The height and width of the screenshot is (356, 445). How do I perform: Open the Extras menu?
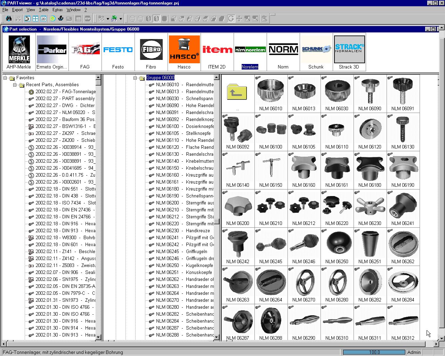58,10
